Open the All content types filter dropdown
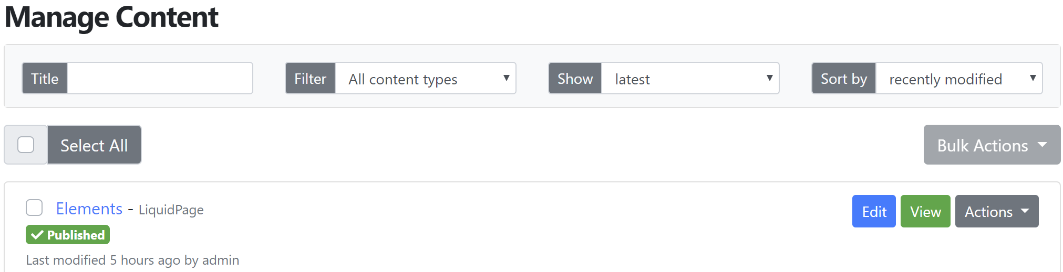1063x272 pixels. [426, 79]
